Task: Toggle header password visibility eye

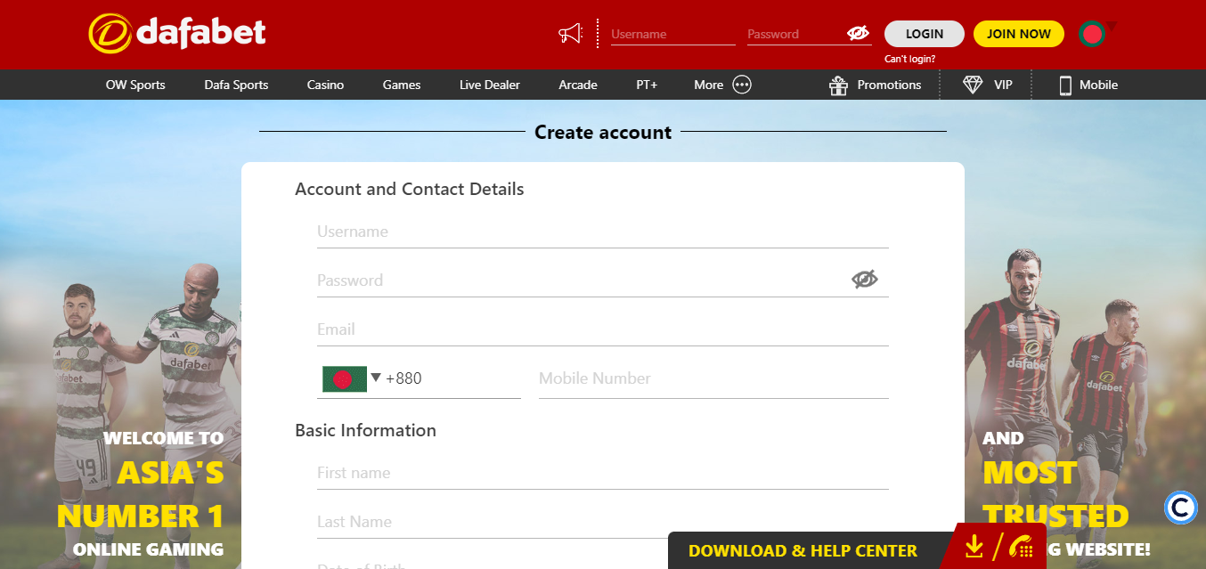Action: tap(858, 33)
